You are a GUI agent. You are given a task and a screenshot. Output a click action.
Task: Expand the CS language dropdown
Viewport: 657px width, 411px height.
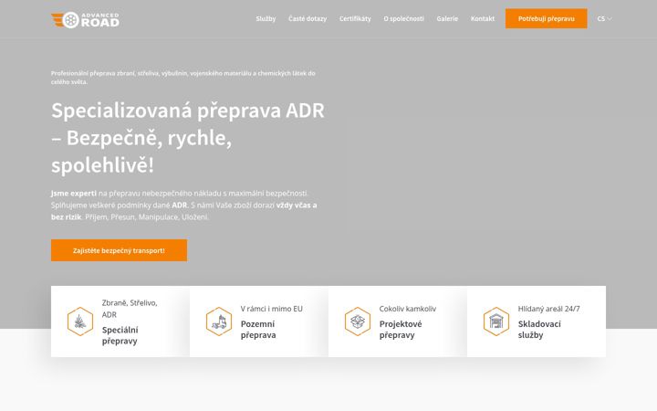pos(604,19)
